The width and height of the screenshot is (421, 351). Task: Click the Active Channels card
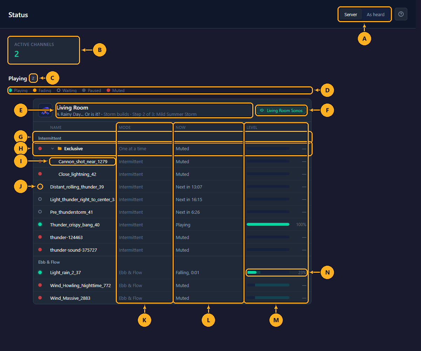(44, 50)
